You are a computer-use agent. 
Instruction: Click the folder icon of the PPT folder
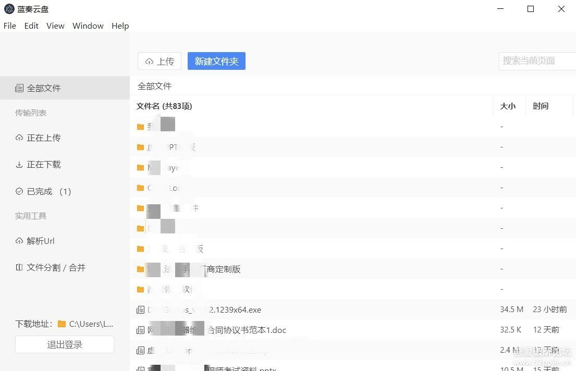point(140,147)
